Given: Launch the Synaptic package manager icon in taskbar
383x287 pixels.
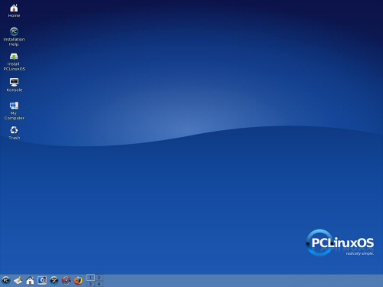Looking at the screenshot, I should point(67,281).
